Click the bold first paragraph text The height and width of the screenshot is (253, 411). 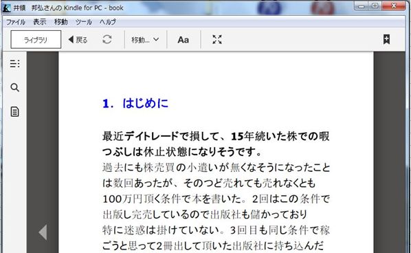click(216, 144)
